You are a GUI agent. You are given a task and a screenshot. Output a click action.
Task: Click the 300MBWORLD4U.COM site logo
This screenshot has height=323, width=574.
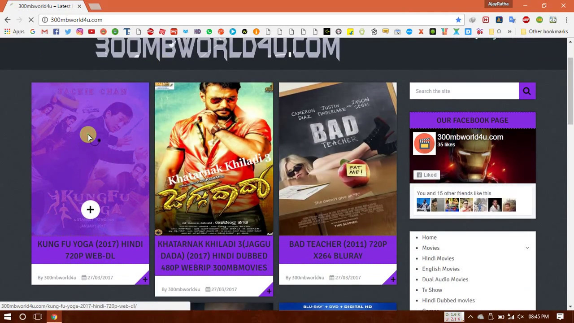[217, 48]
